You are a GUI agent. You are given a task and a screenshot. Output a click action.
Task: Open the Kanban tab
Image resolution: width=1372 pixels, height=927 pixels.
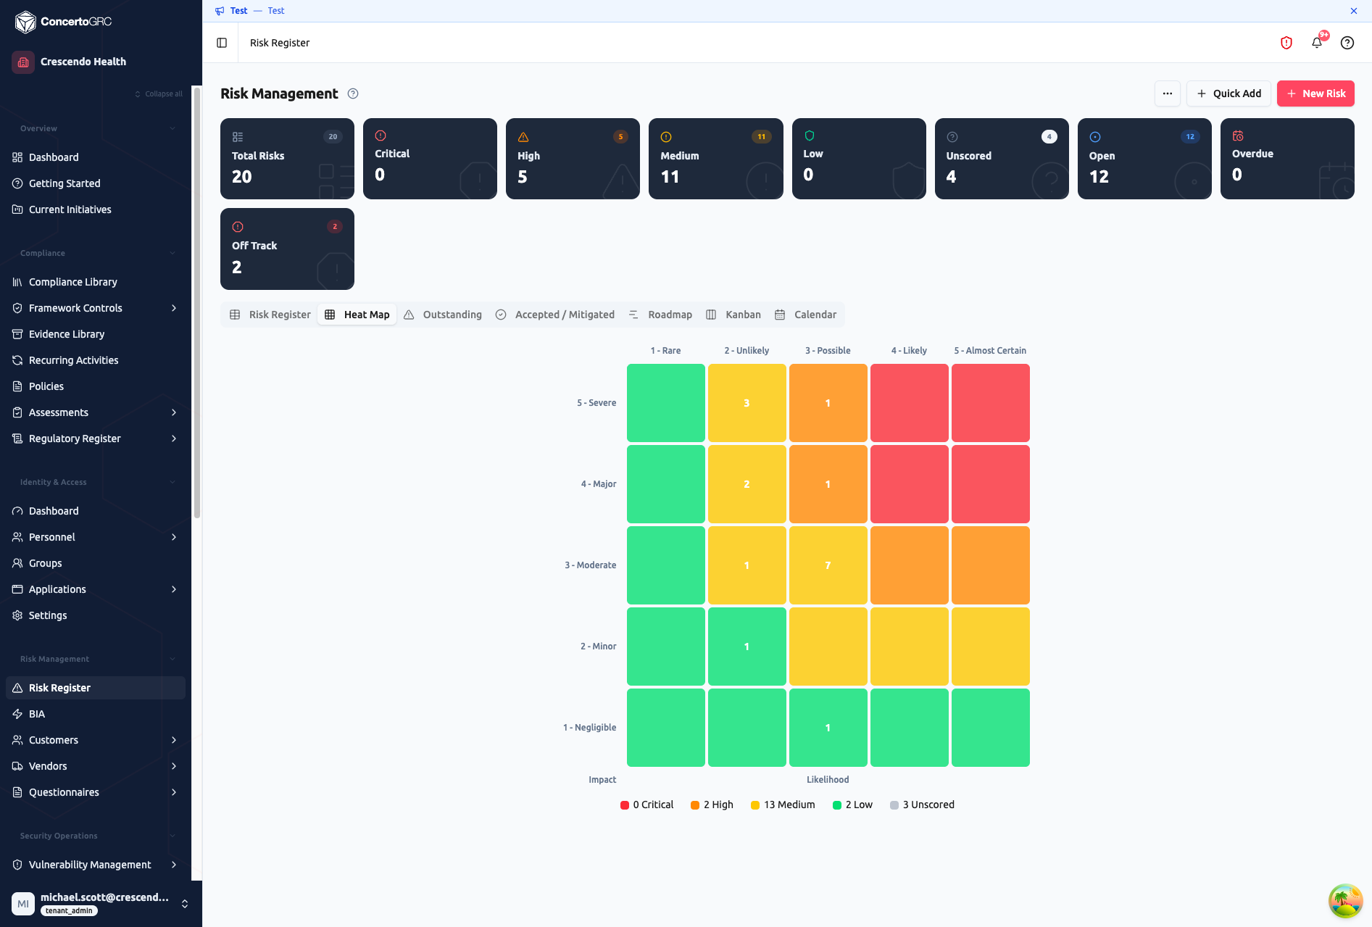pos(733,315)
